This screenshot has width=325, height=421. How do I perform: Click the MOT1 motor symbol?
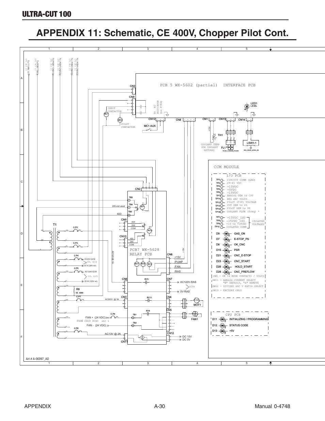(196, 300)
